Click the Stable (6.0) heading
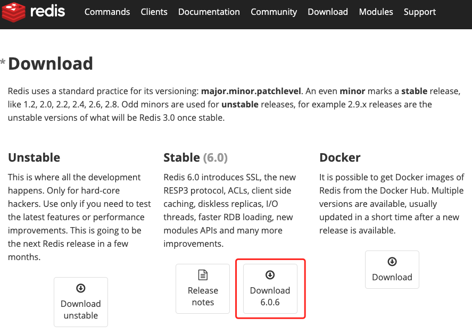The width and height of the screenshot is (472, 334). pyautogui.click(x=195, y=157)
